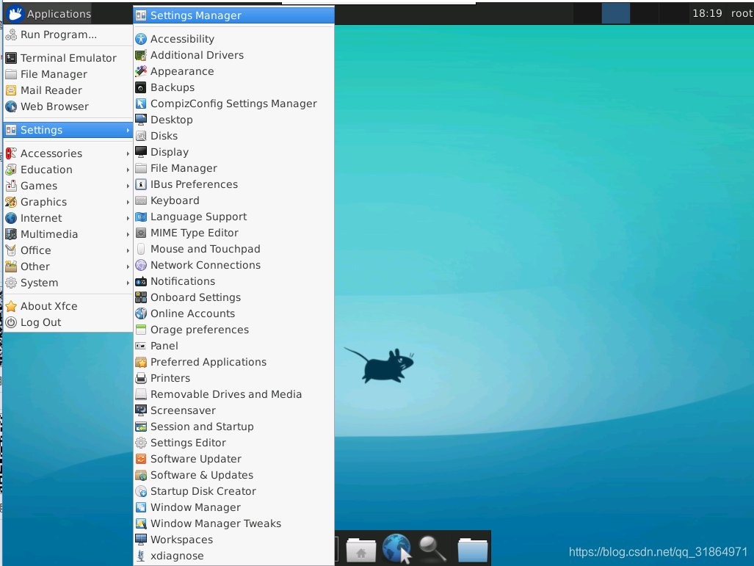This screenshot has height=566, width=754.
Task: Click the Printers icon
Action: click(141, 378)
